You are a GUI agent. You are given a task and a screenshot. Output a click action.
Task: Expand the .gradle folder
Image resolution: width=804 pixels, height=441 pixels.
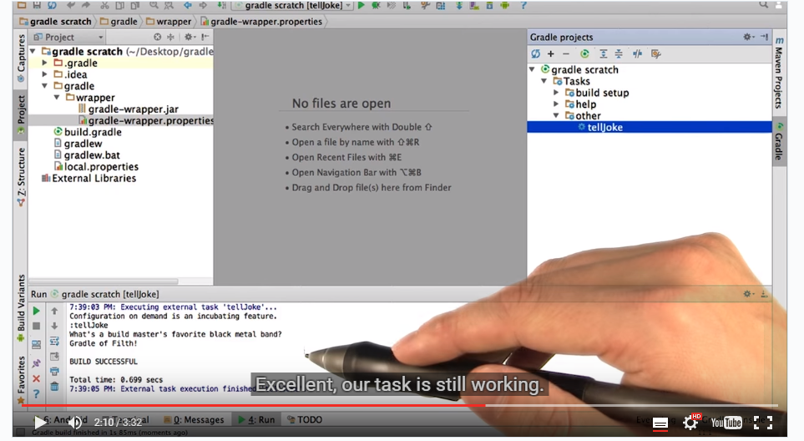45,63
